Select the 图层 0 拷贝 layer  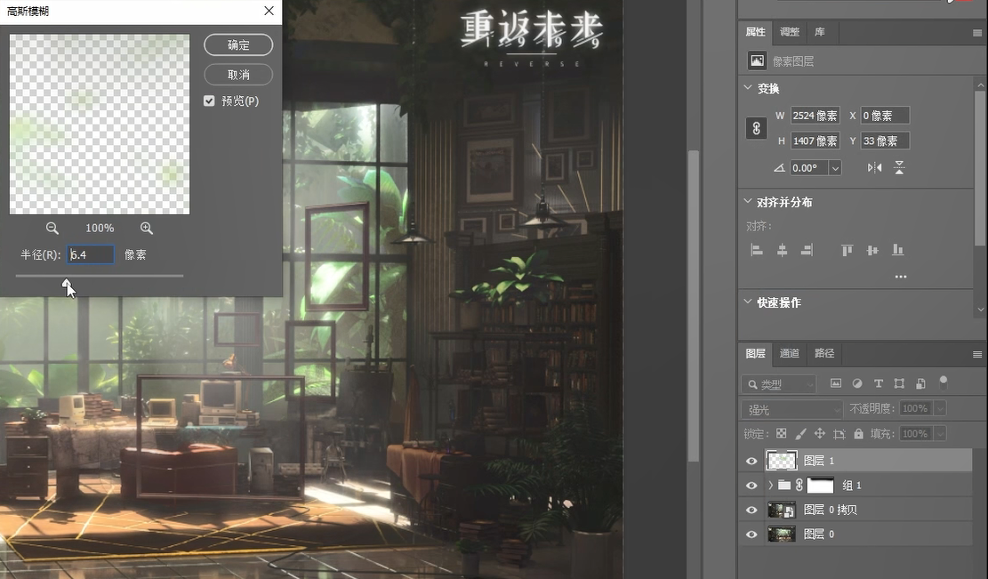click(x=855, y=510)
